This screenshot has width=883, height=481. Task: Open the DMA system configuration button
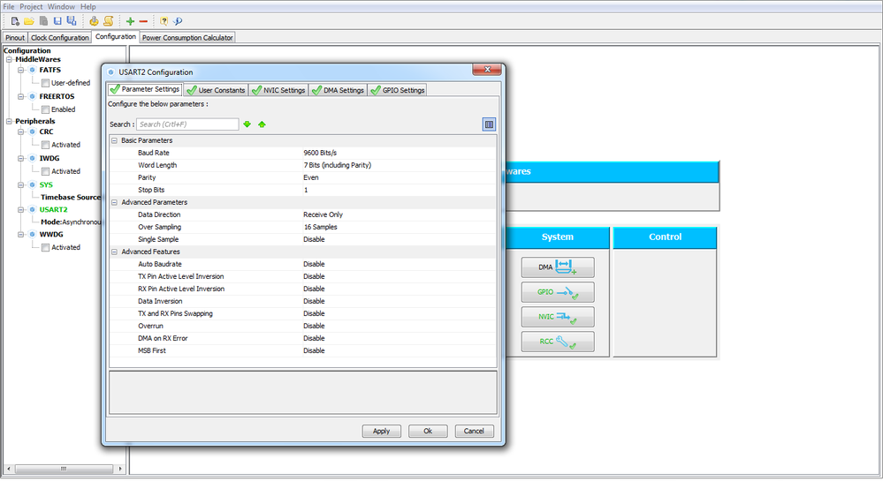pyautogui.click(x=558, y=267)
